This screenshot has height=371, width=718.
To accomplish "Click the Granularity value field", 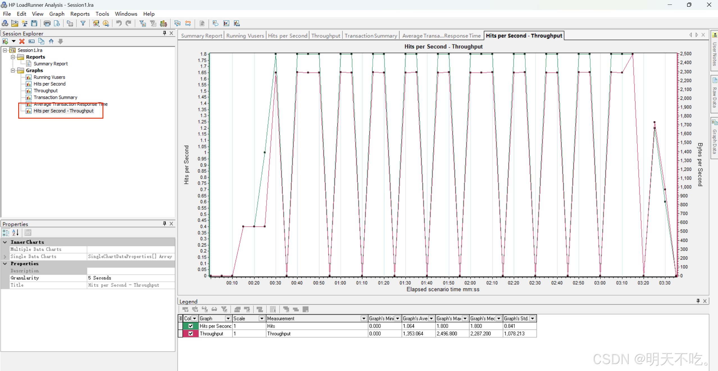I will pyautogui.click(x=131, y=278).
